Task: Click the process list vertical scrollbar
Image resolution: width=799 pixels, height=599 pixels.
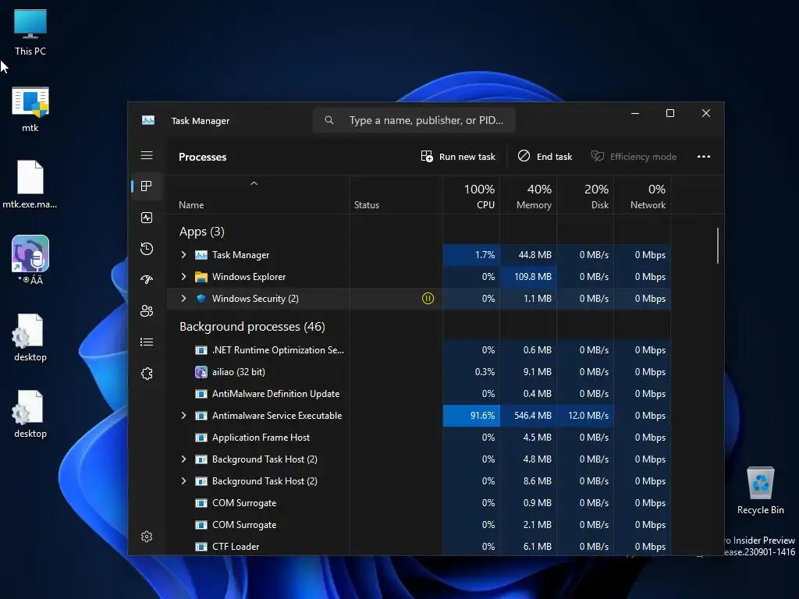Action: coord(718,246)
